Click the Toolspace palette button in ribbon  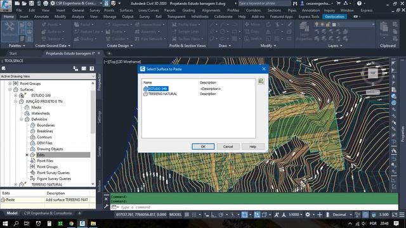pos(10,31)
